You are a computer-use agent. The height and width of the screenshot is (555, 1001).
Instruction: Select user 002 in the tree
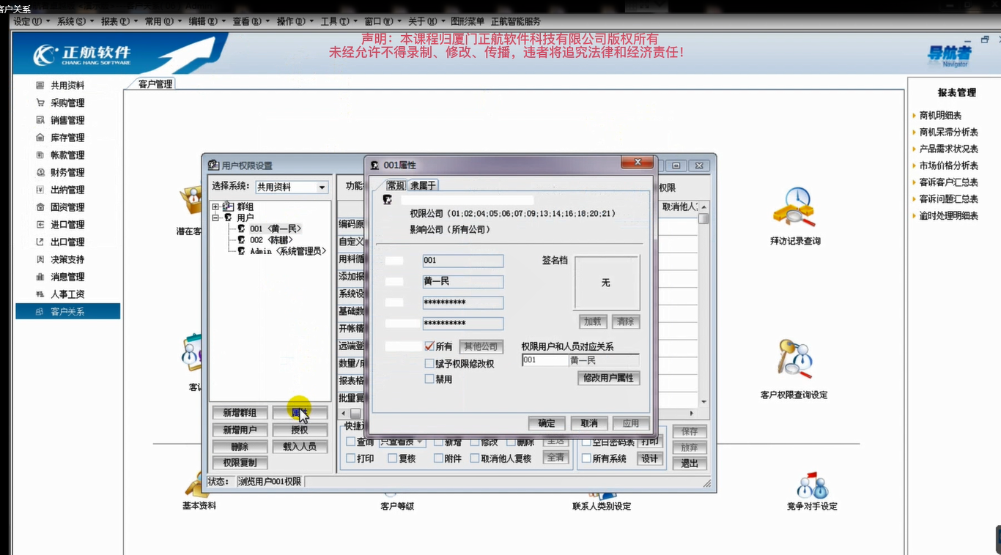click(271, 240)
